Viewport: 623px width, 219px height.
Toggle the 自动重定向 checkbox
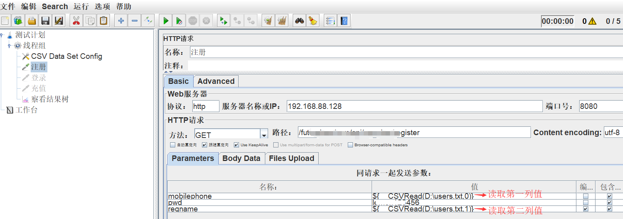coord(172,145)
